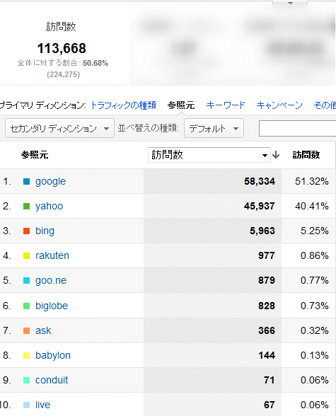
Task: Click the 50.68% overall ratio text
Action: (95, 63)
